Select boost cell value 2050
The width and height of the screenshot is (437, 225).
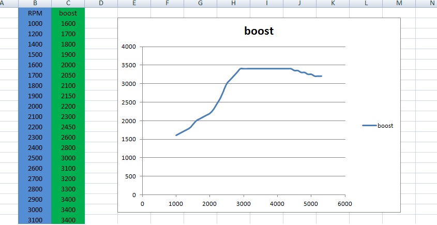(68, 75)
